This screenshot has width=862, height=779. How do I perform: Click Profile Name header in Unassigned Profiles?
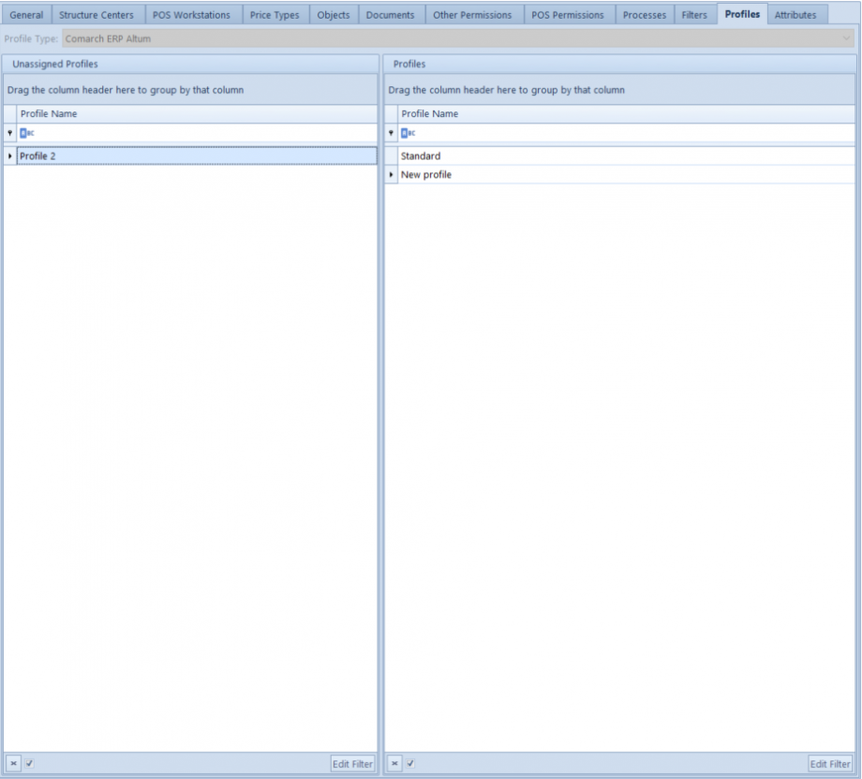pyautogui.click(x=197, y=113)
